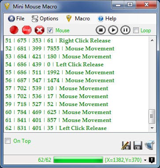
Task: Click the scrollbar up arrow
Action: [152, 40]
